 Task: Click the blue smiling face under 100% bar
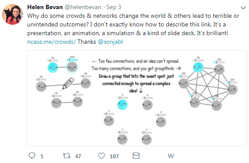click(52, 68)
